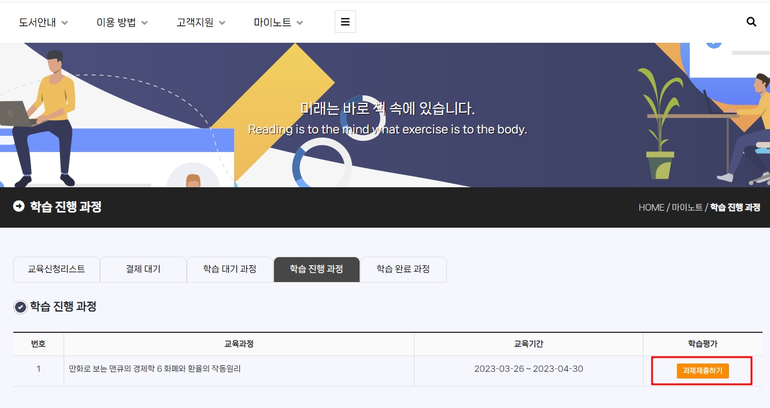The image size is (770, 408).
Task: Click the checkmark icon beside the section heading
Action: pos(20,307)
